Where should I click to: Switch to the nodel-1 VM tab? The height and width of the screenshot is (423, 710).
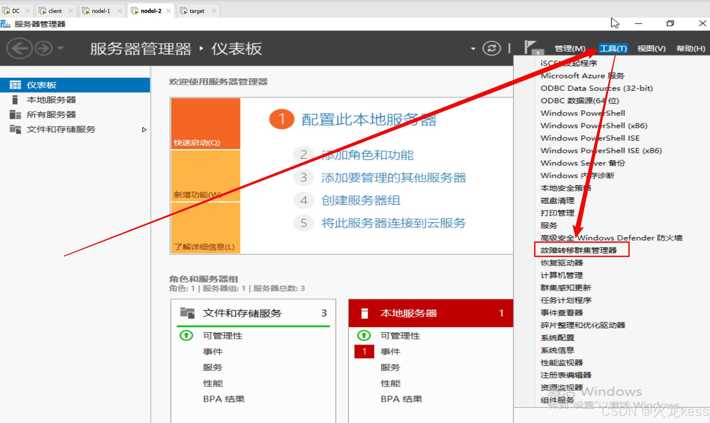101,11
